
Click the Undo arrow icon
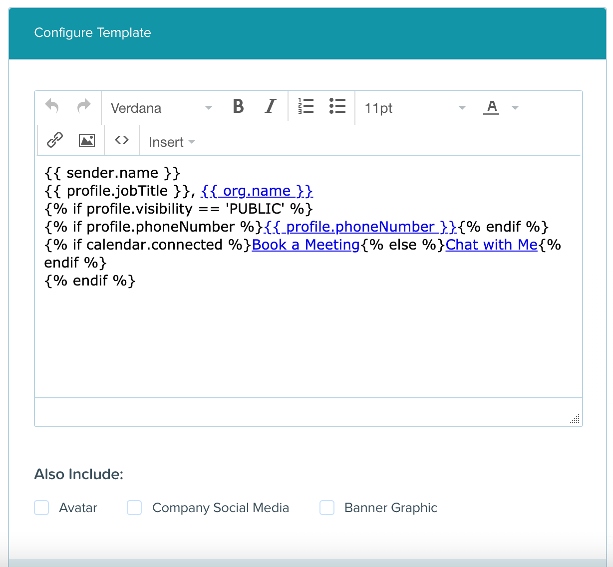coord(52,106)
